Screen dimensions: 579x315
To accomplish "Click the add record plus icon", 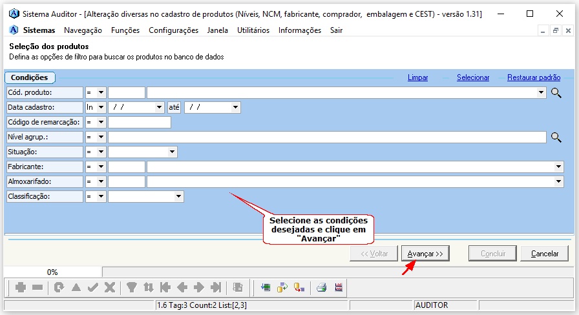I will 21,287.
